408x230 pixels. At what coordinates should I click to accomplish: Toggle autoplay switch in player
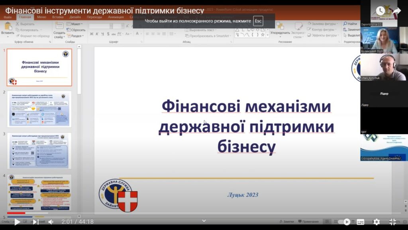(x=344, y=222)
